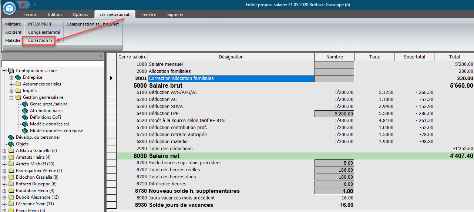Open the Favoris ribbon tab

coord(30,14)
